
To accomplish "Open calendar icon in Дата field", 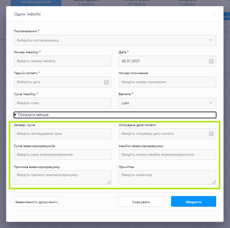I will 211,61.
